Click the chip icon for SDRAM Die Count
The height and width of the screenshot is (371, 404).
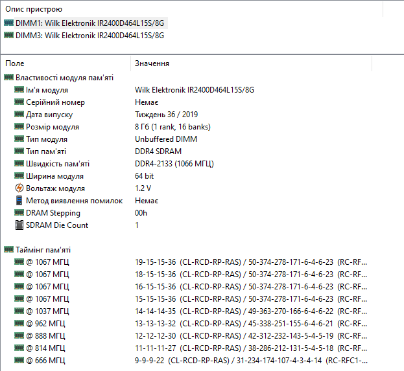coord(19,225)
